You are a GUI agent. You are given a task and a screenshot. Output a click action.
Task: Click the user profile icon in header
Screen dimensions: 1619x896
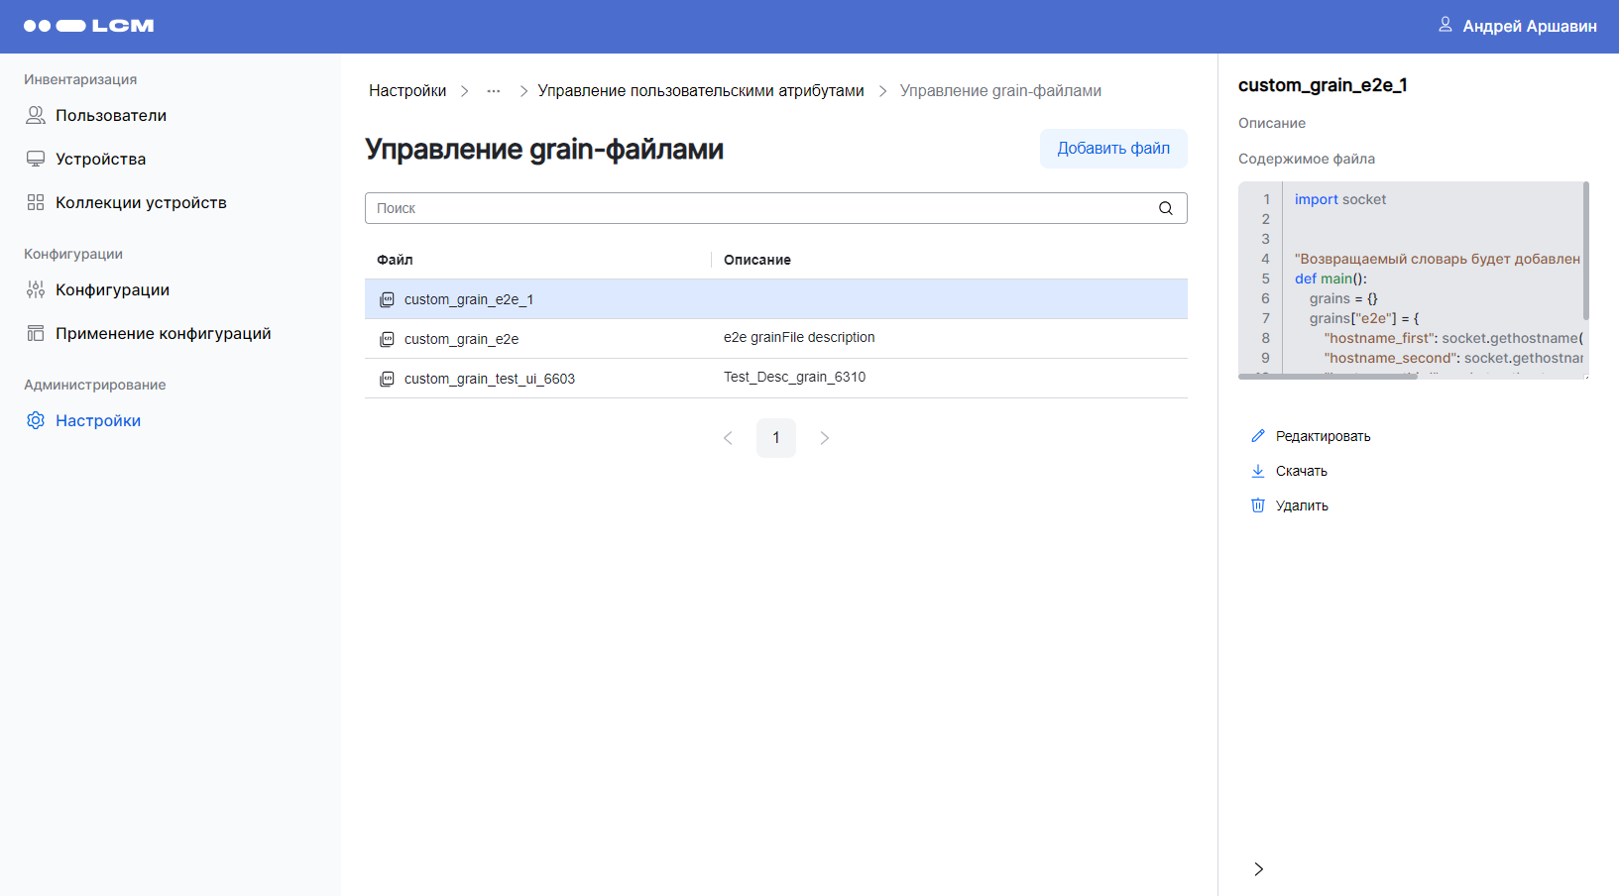click(x=1445, y=25)
